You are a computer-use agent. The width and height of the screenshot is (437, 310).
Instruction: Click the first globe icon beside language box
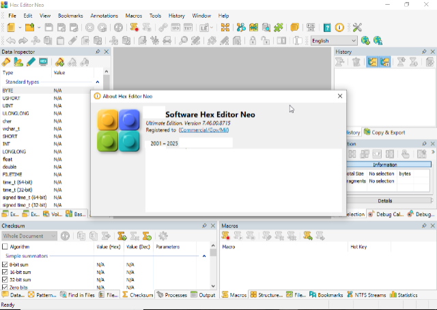click(365, 41)
